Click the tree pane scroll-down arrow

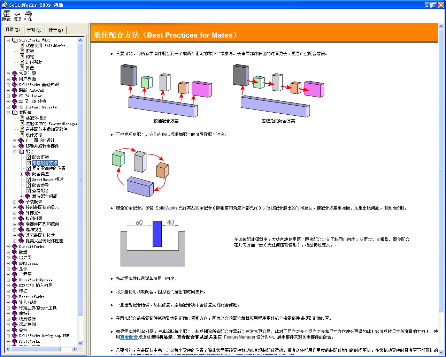(80, 343)
